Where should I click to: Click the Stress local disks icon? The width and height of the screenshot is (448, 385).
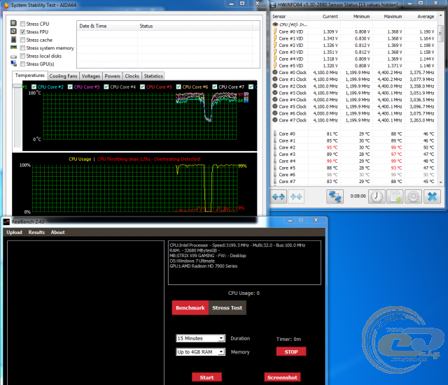[13, 57]
